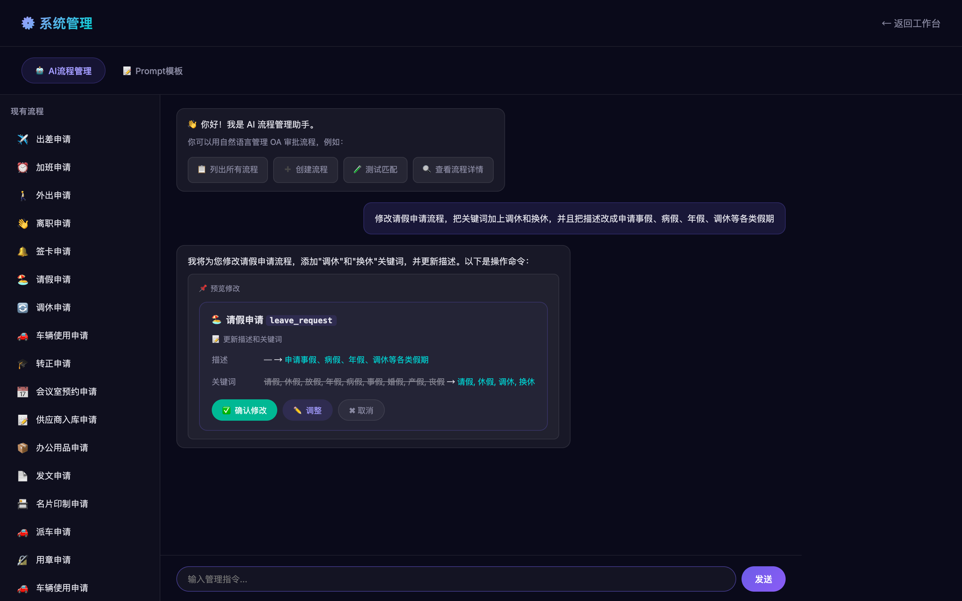Open the 加班申请 alarm clock flow

coord(53,167)
